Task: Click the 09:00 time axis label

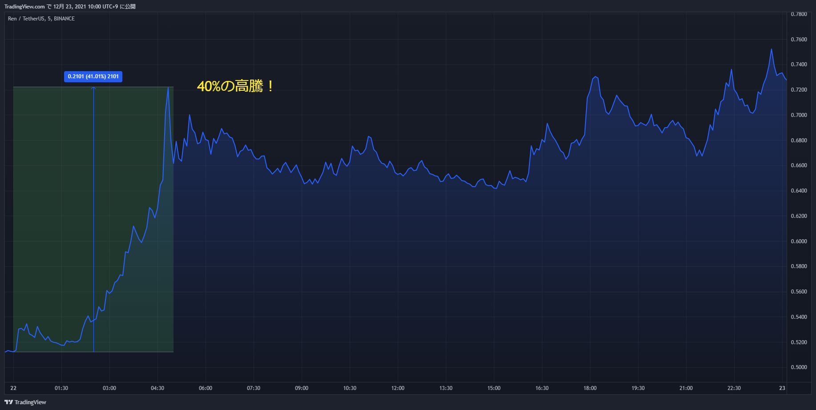Action: [x=302, y=388]
